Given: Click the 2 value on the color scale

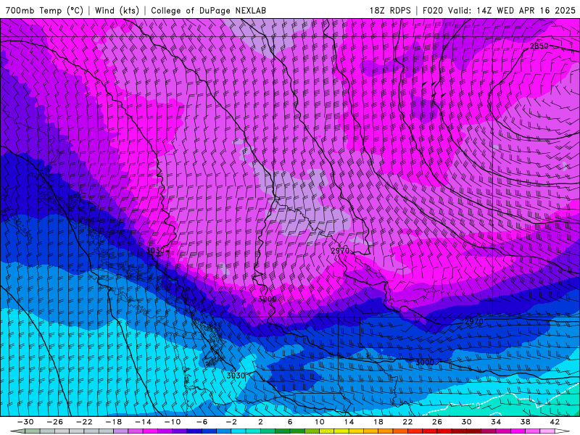Looking at the screenshot, I should pyautogui.click(x=260, y=422).
